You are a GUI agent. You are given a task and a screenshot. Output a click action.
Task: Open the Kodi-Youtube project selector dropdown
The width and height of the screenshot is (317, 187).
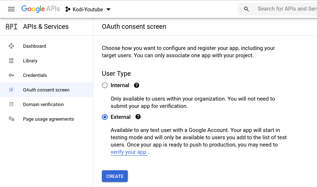[x=88, y=9]
